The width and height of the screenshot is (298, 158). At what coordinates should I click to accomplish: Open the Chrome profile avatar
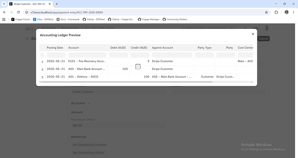point(286,13)
